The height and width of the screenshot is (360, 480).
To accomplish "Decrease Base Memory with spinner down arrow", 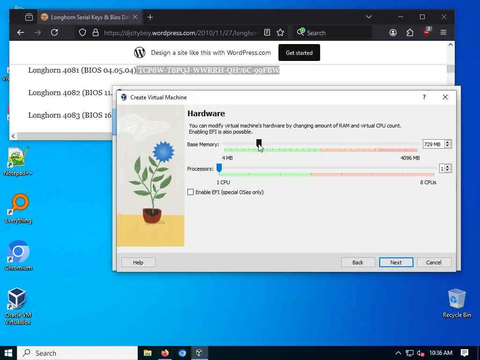I will (448, 146).
